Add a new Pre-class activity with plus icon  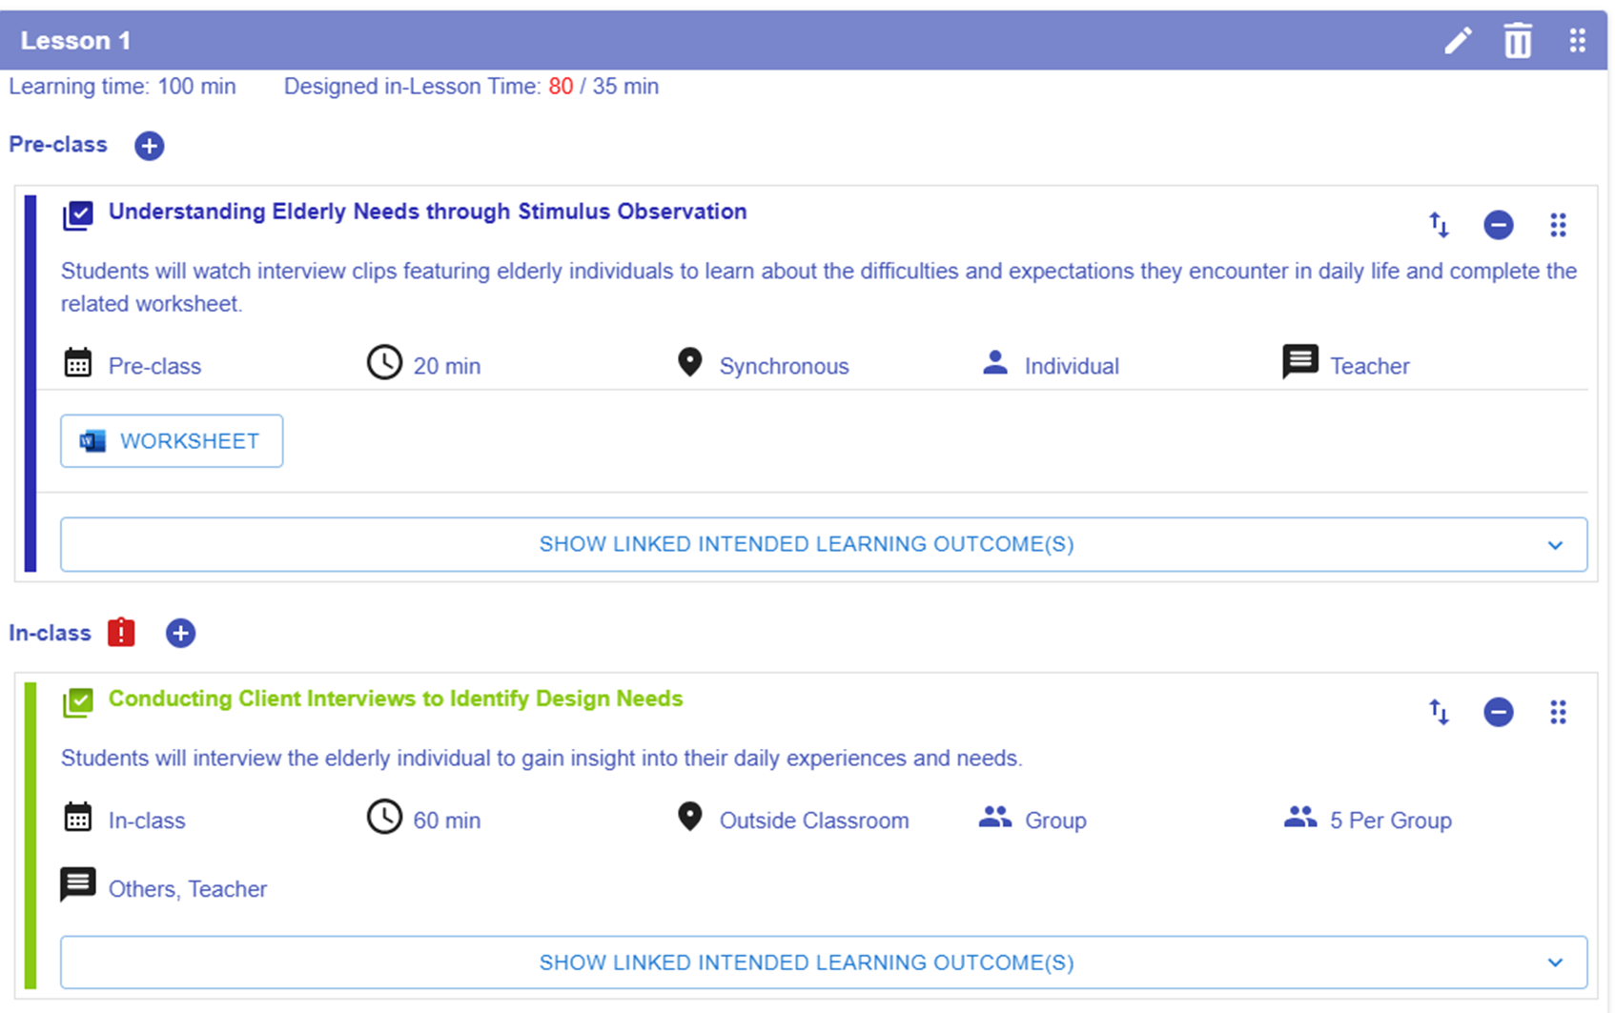point(149,146)
